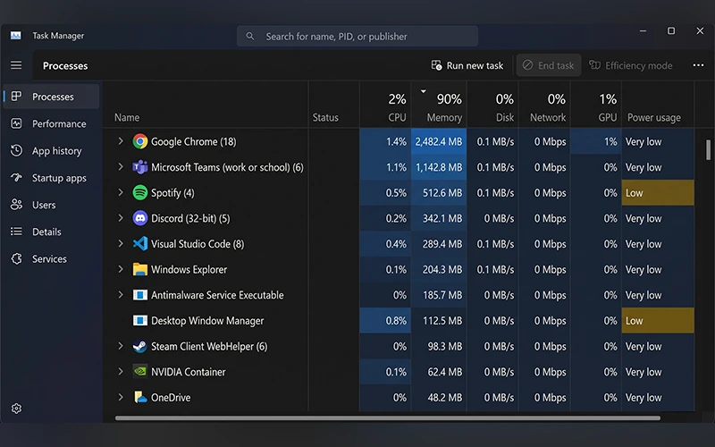Select the 1,142.8 MB memory cell

click(439, 167)
